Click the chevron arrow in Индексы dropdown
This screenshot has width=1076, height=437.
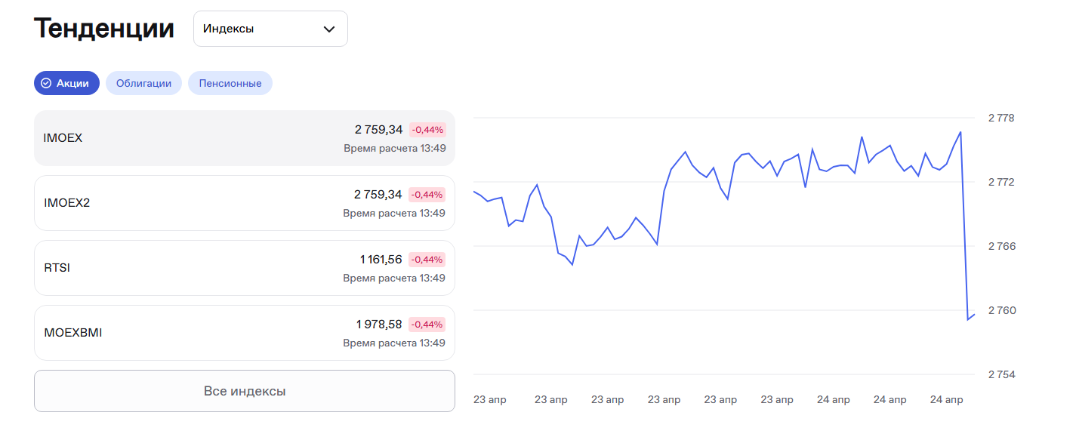tap(329, 29)
